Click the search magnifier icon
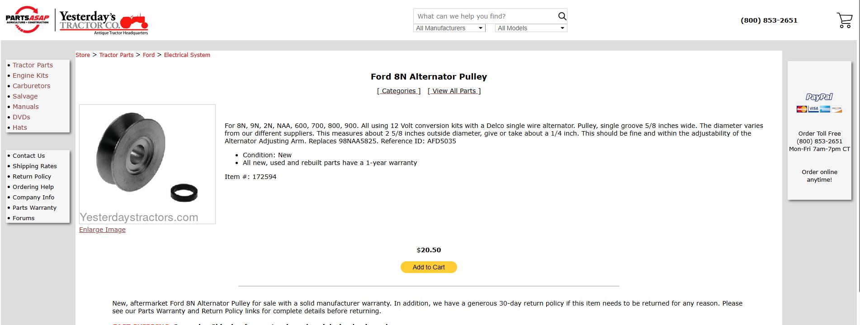The width and height of the screenshot is (860, 325). click(x=562, y=16)
